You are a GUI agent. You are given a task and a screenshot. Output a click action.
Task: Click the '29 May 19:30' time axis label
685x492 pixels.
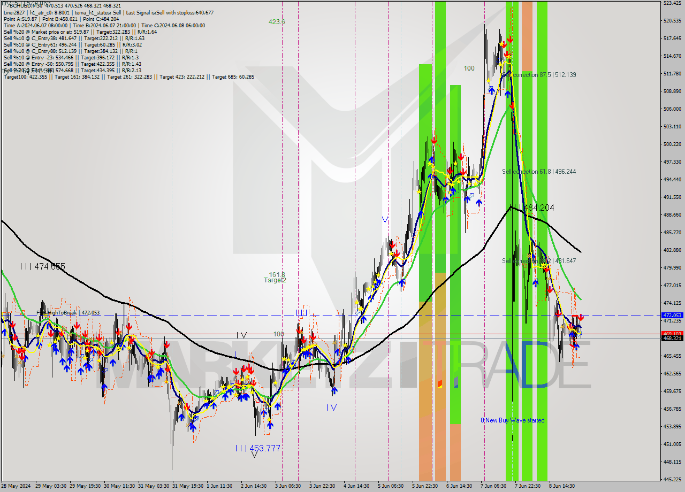point(84,486)
